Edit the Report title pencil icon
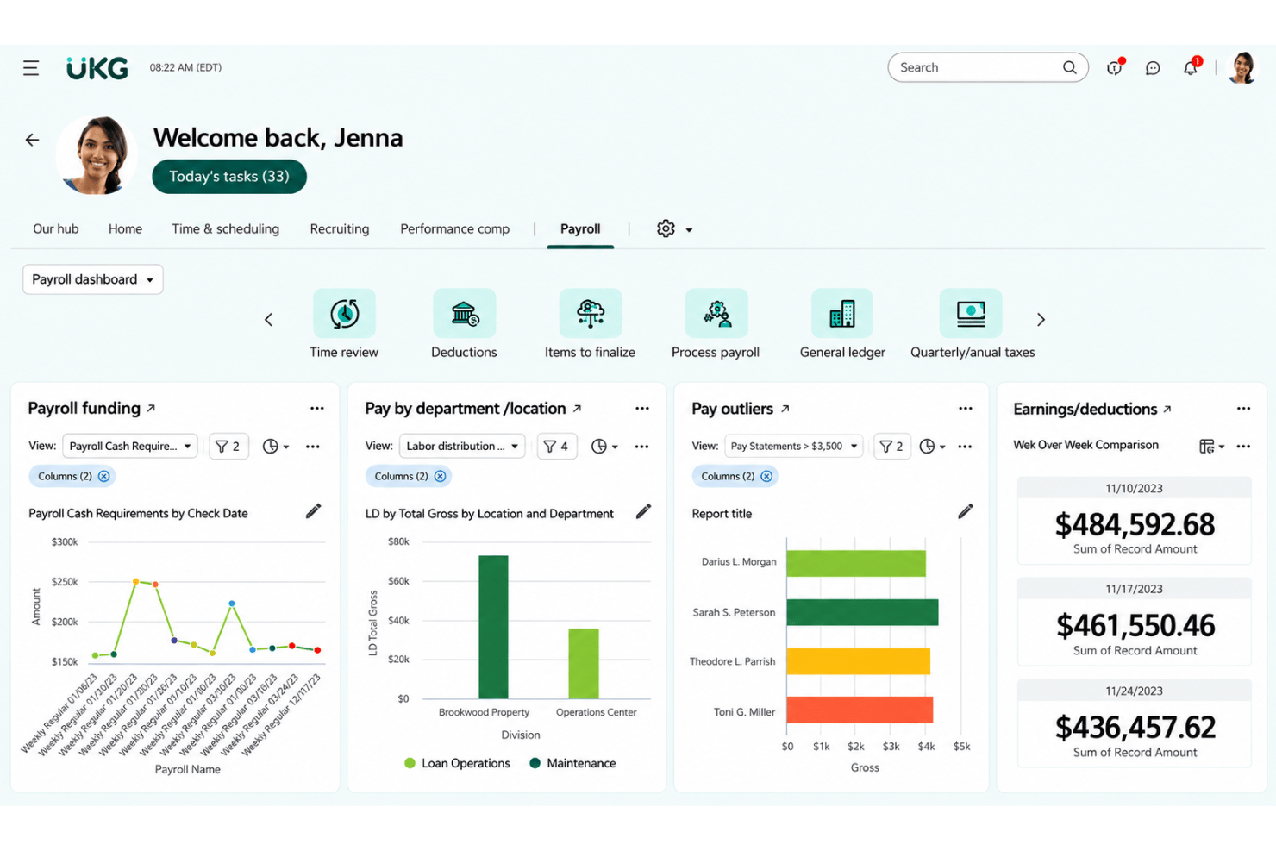 pyautogui.click(x=966, y=511)
